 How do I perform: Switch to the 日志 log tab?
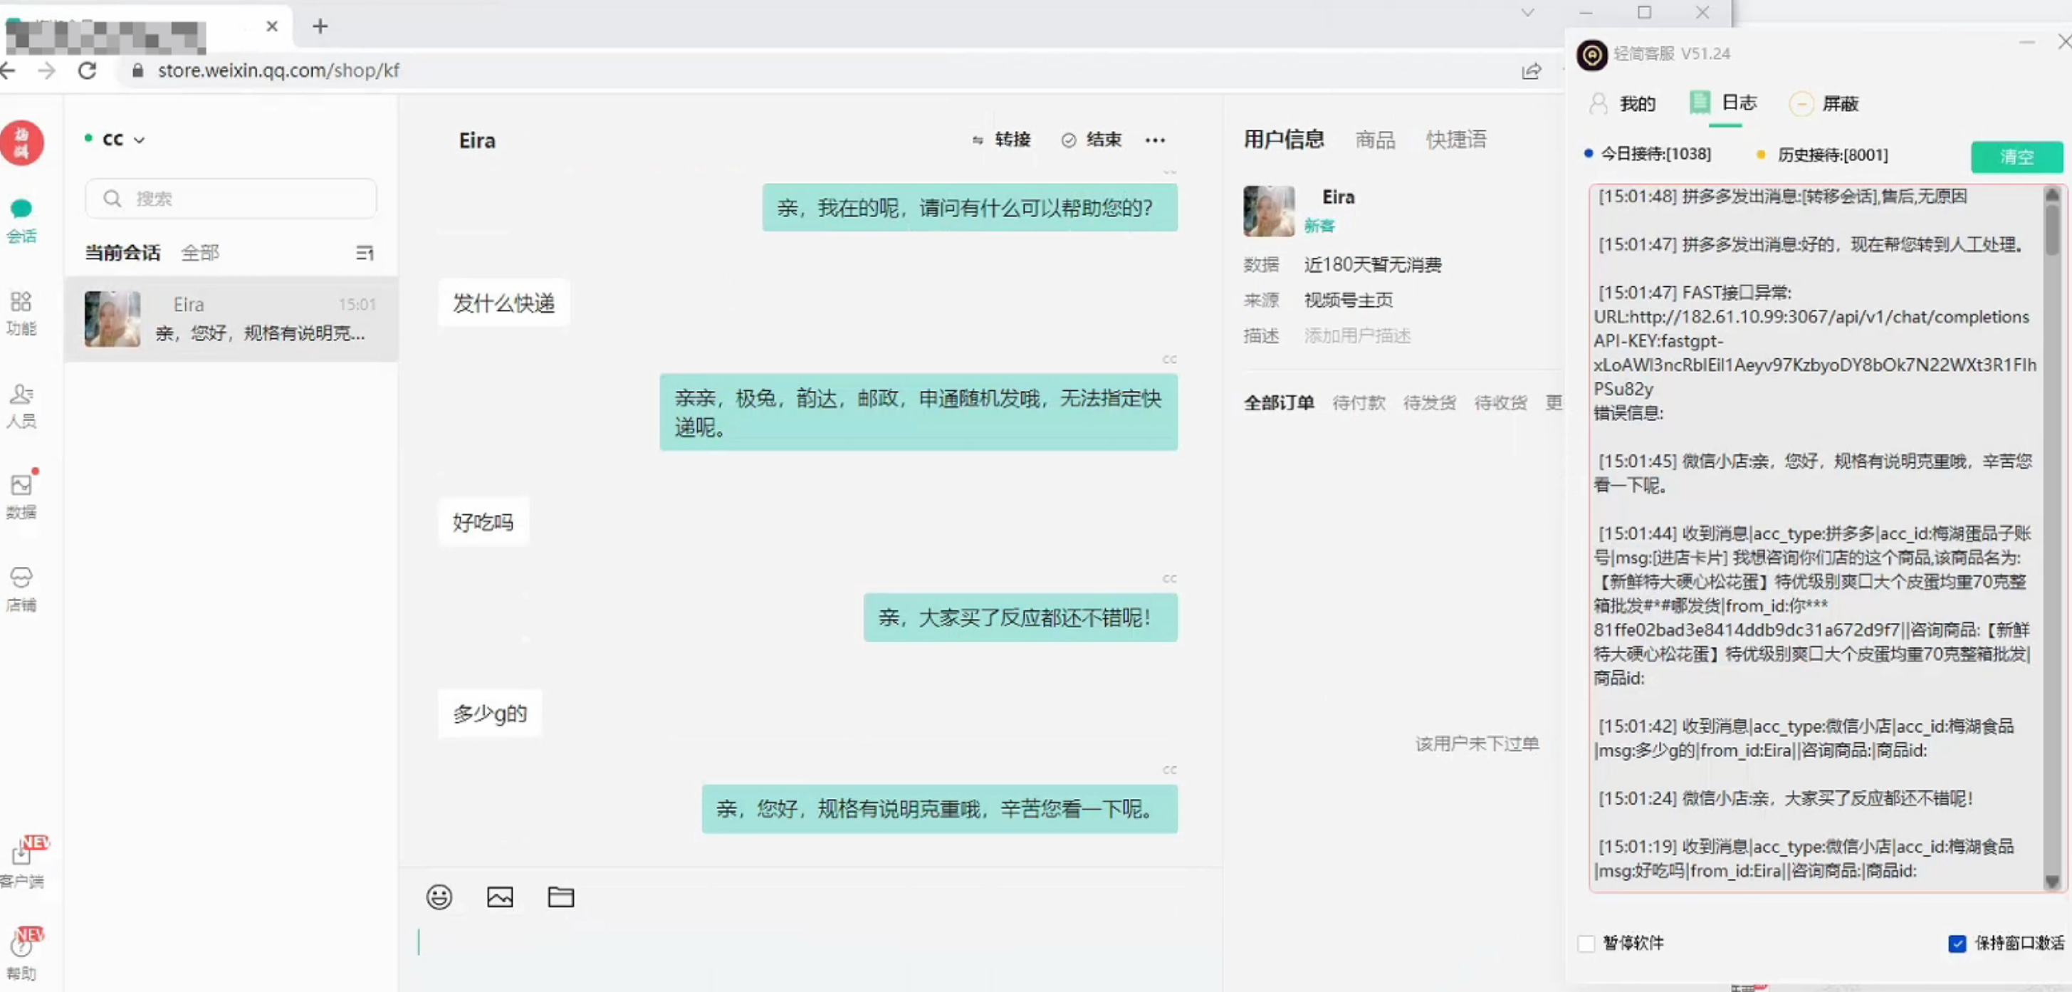pyautogui.click(x=1724, y=103)
